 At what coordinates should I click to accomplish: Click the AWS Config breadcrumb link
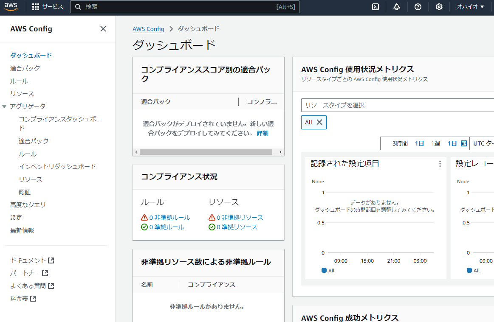pyautogui.click(x=148, y=29)
